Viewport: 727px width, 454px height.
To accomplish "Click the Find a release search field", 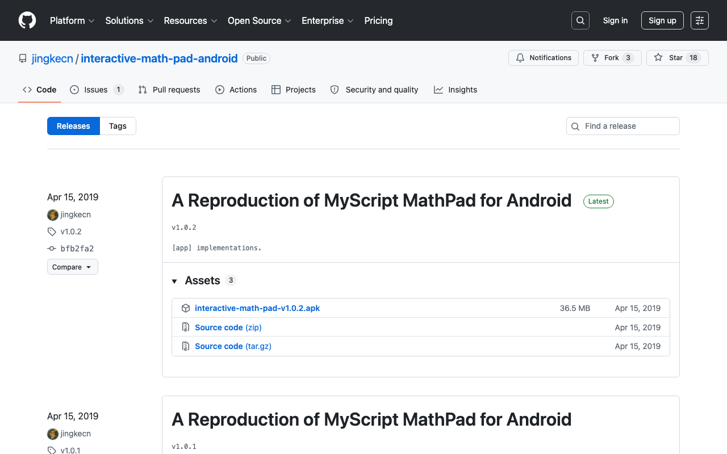I will coord(623,126).
